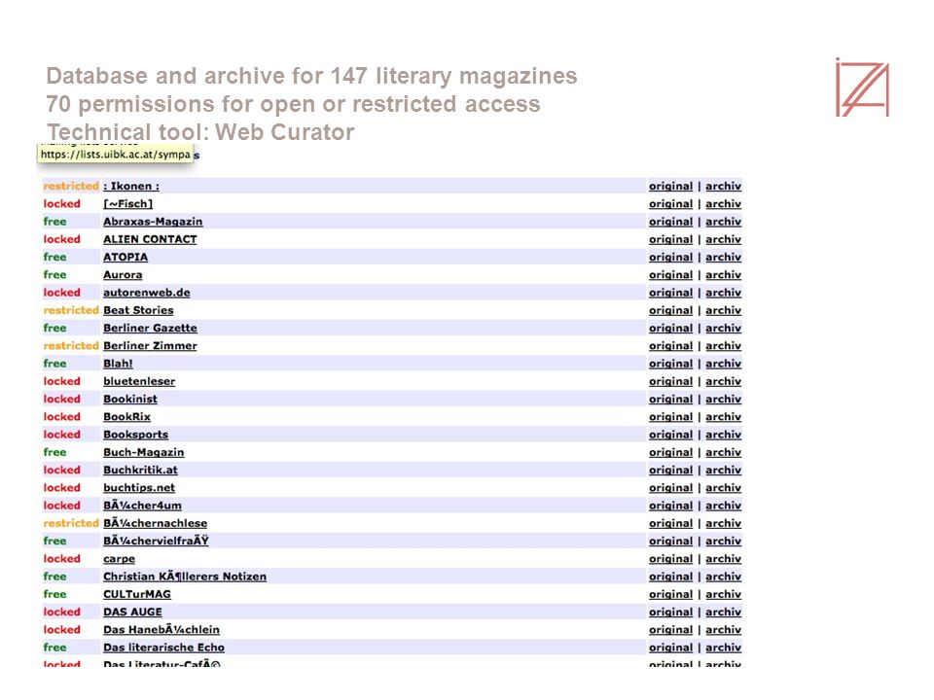Open Berliner Gazette entry
Screen dimensions: 934x700
[150, 328]
